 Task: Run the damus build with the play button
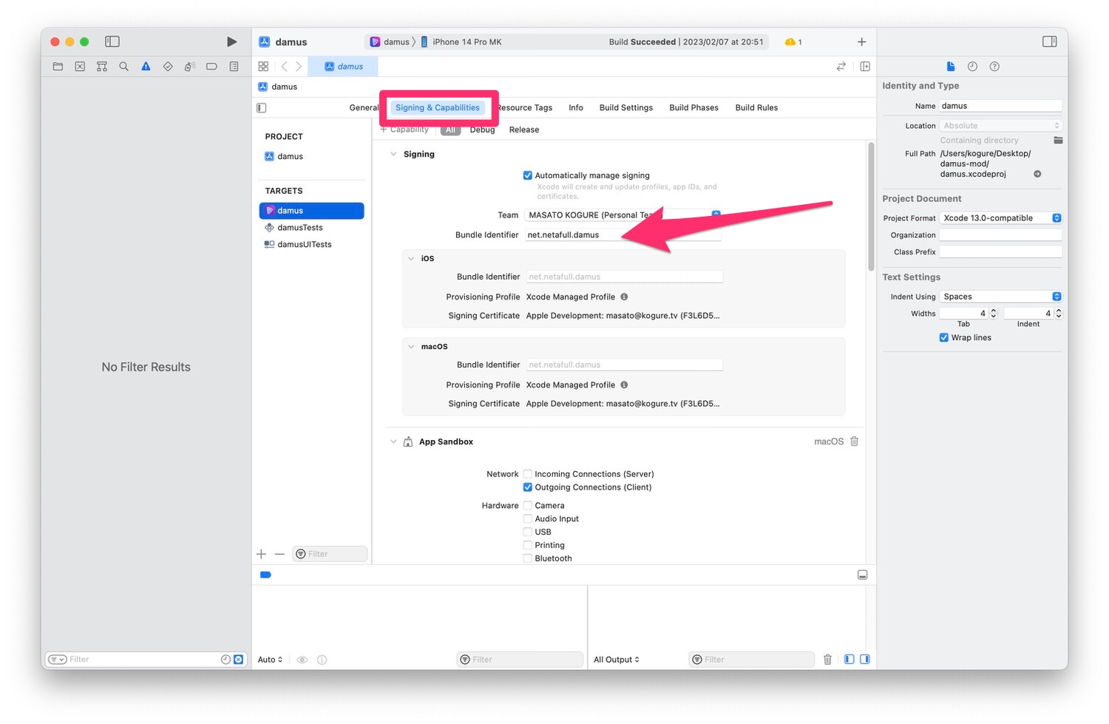[x=231, y=42]
